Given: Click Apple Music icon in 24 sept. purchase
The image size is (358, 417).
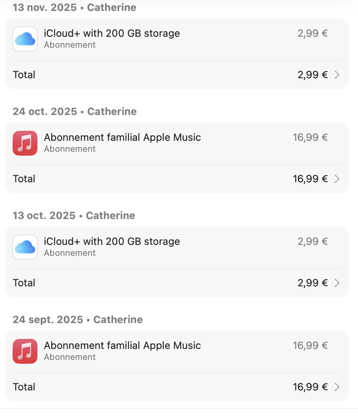Looking at the screenshot, I should pos(25,351).
